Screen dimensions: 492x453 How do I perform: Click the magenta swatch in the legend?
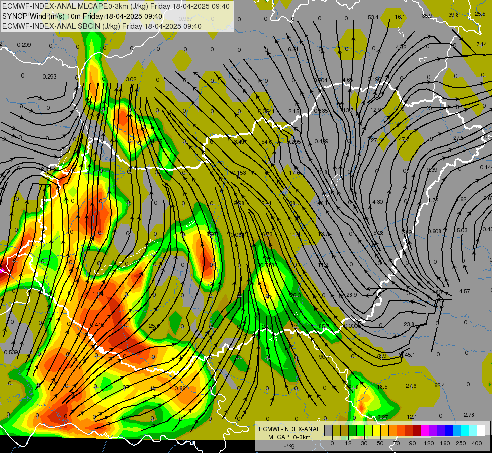(x=425, y=430)
